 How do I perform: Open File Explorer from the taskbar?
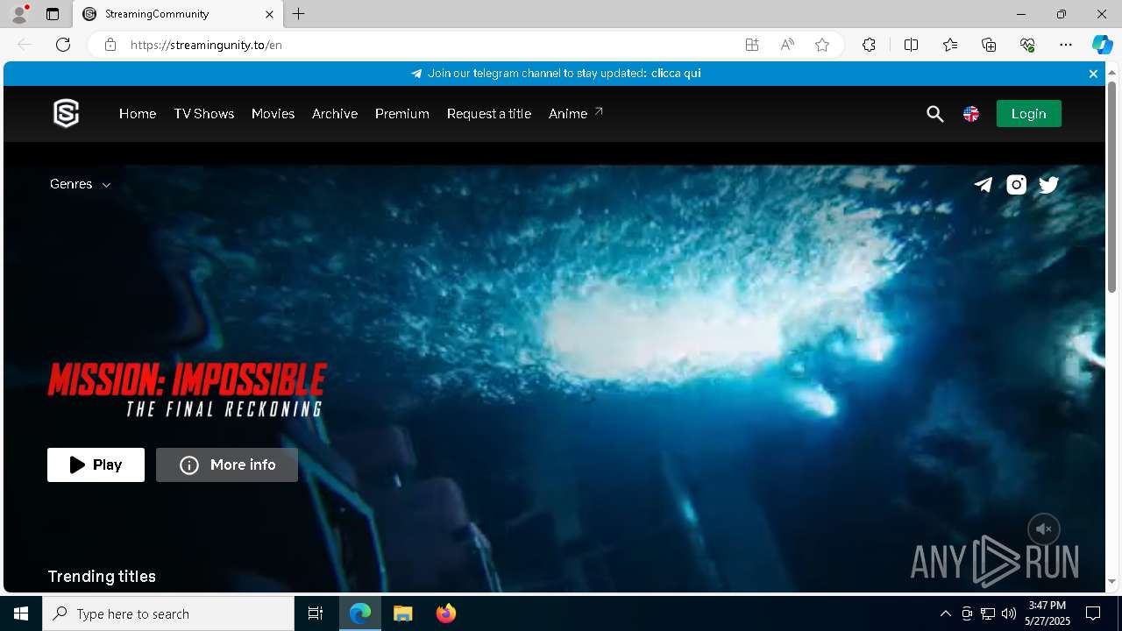(x=403, y=613)
